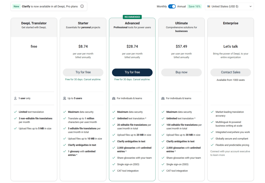Click the '$57.49' price
265x183 pixels.
181,46
